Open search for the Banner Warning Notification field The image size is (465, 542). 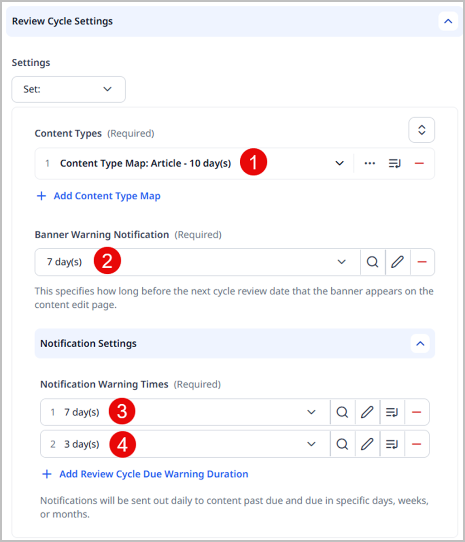(373, 262)
